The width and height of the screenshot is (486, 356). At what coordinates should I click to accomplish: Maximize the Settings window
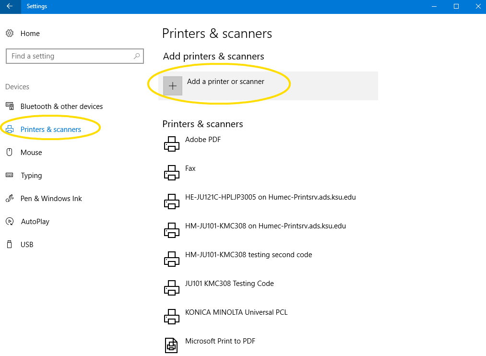coord(456,6)
